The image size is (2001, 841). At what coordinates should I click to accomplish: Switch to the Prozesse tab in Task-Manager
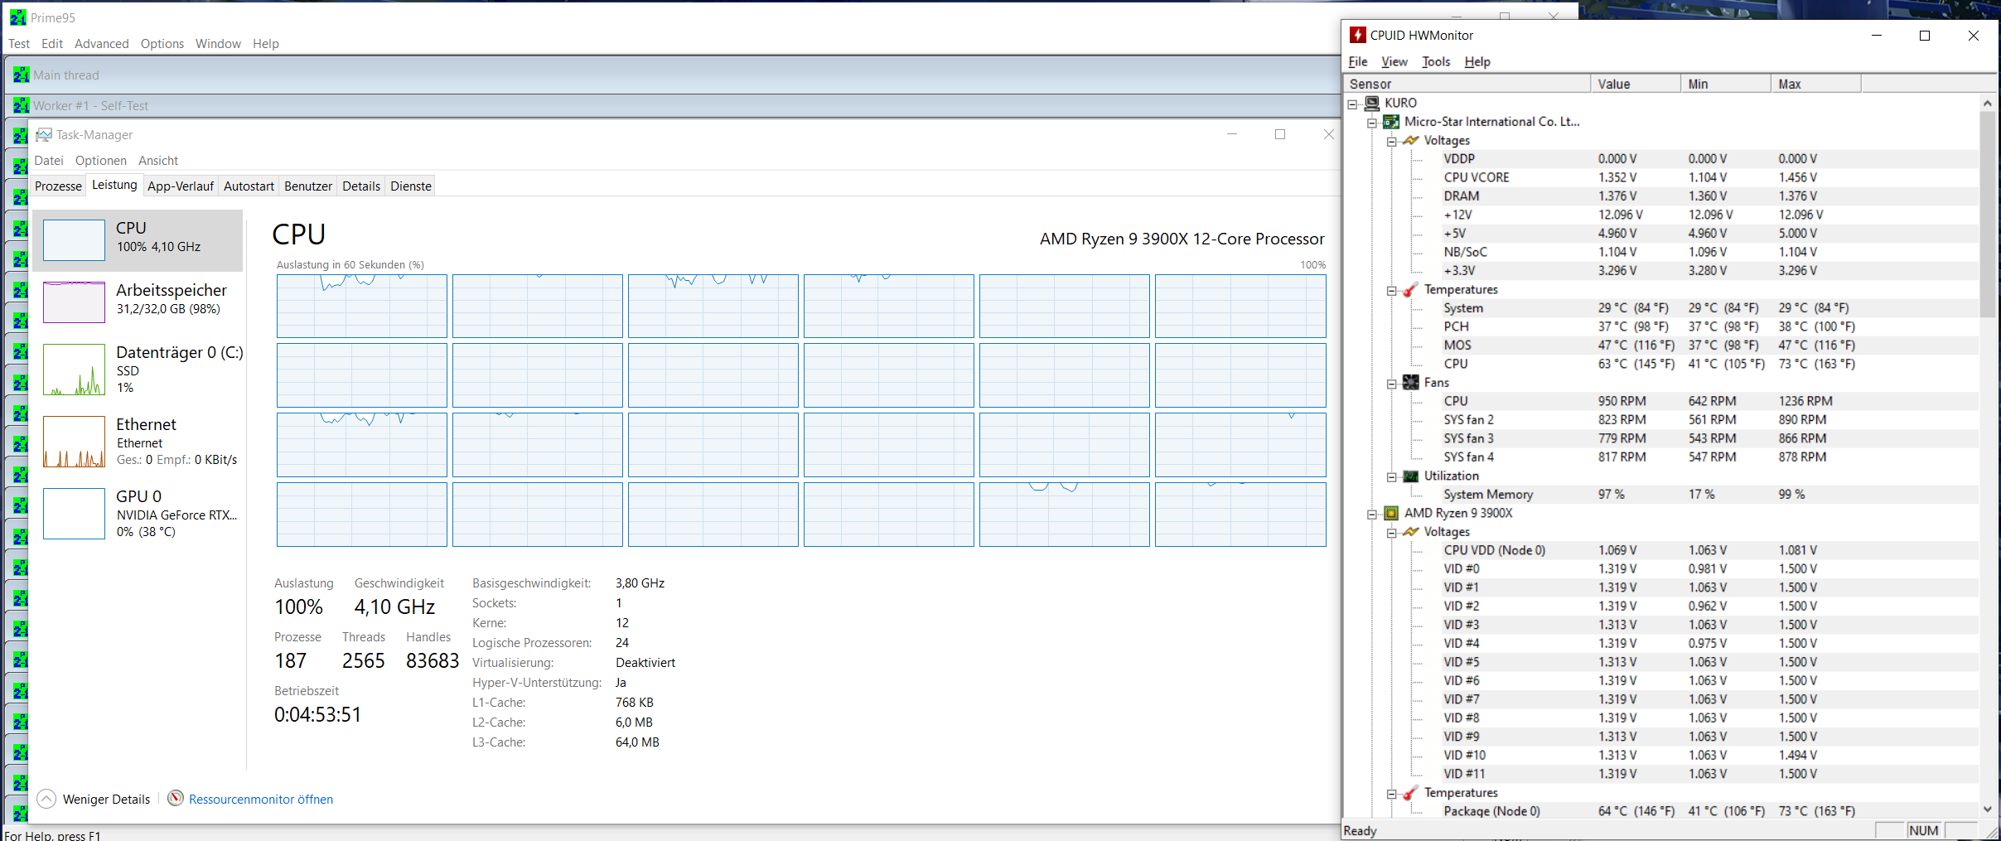(x=58, y=186)
